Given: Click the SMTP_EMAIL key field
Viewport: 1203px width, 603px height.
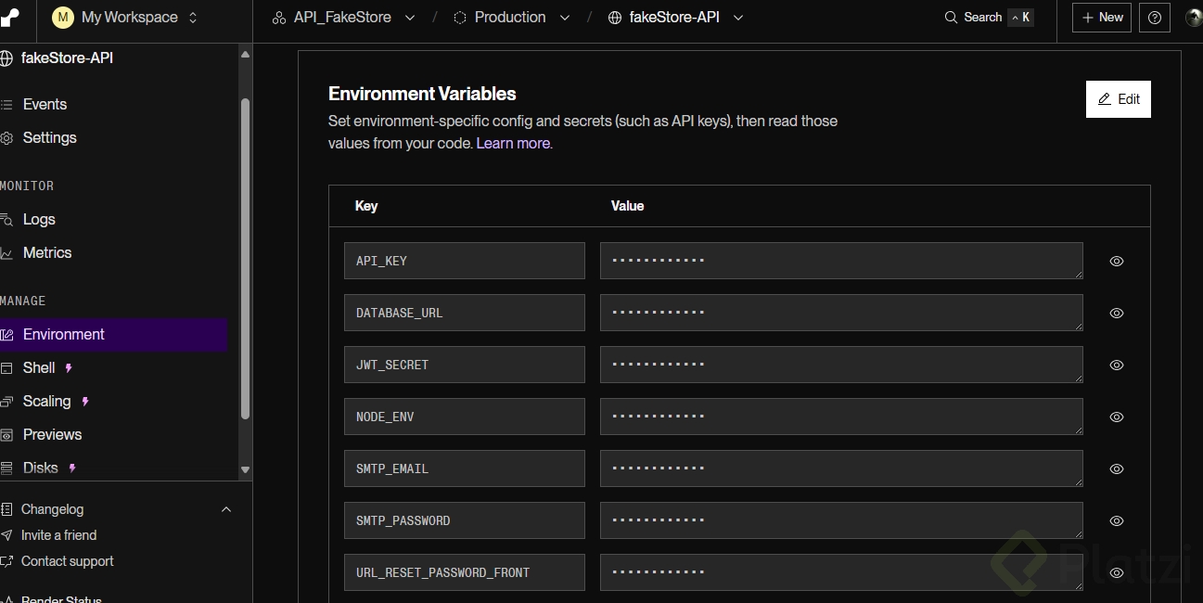Looking at the screenshot, I should (464, 468).
